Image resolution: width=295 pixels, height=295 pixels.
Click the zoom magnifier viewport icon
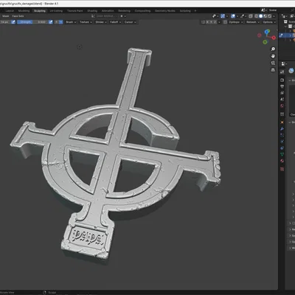[x=273, y=49]
